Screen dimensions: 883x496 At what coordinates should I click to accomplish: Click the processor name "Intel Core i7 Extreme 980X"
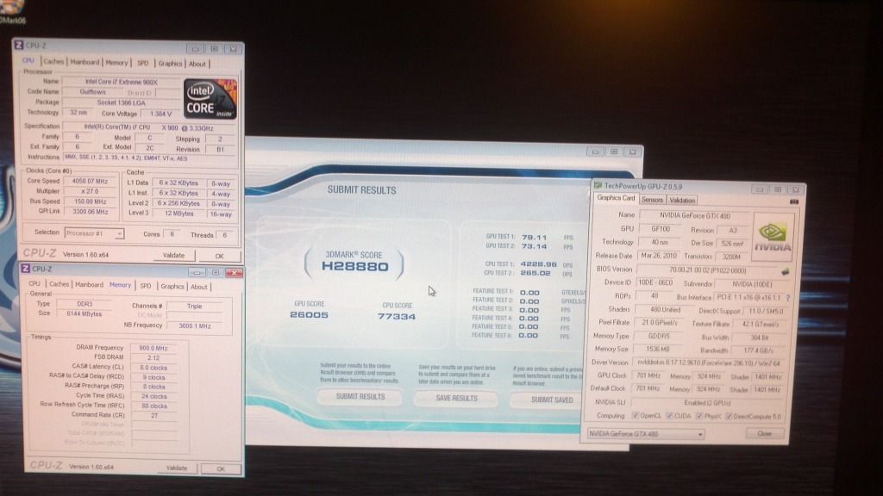click(121, 82)
